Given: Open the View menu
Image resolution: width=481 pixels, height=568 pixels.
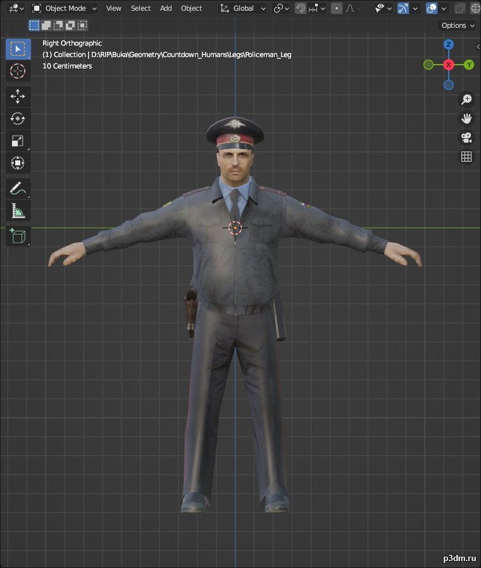Looking at the screenshot, I should click(113, 8).
